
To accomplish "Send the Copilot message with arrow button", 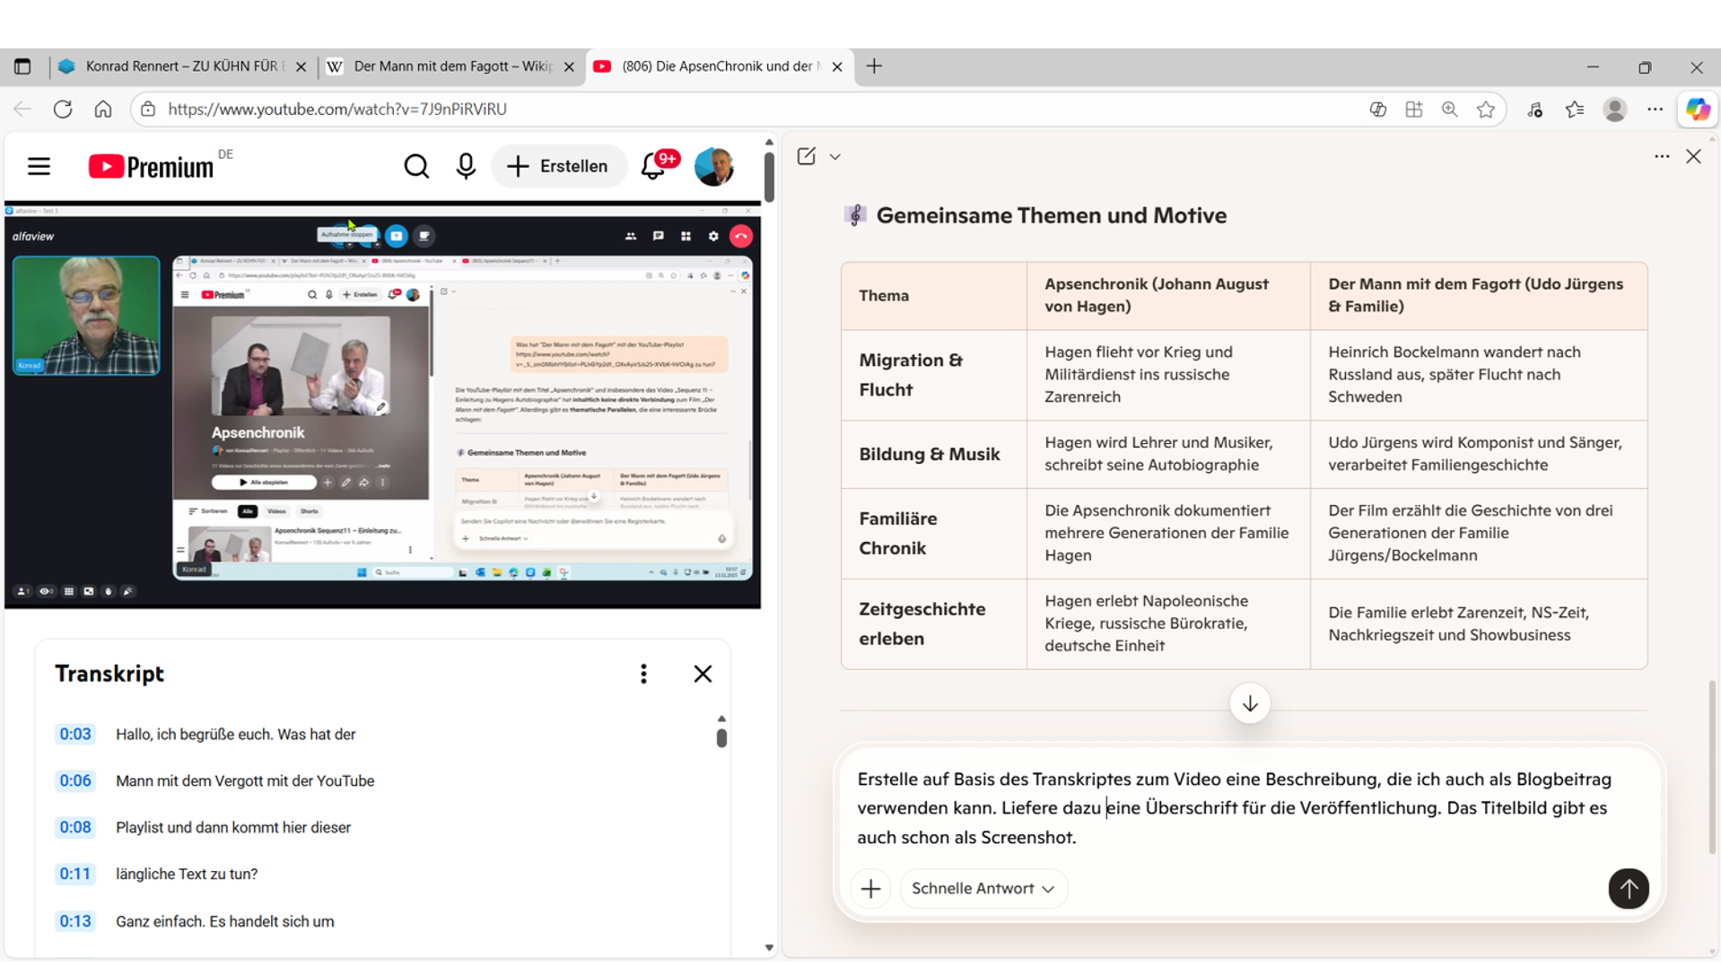I will click(x=1628, y=888).
